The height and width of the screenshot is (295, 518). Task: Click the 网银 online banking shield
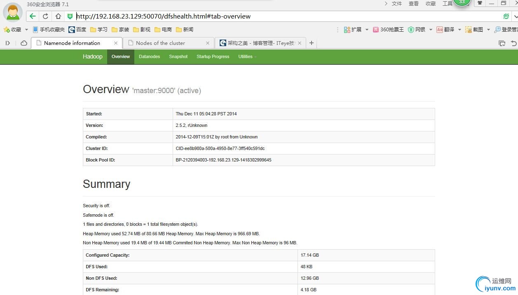pos(417,30)
